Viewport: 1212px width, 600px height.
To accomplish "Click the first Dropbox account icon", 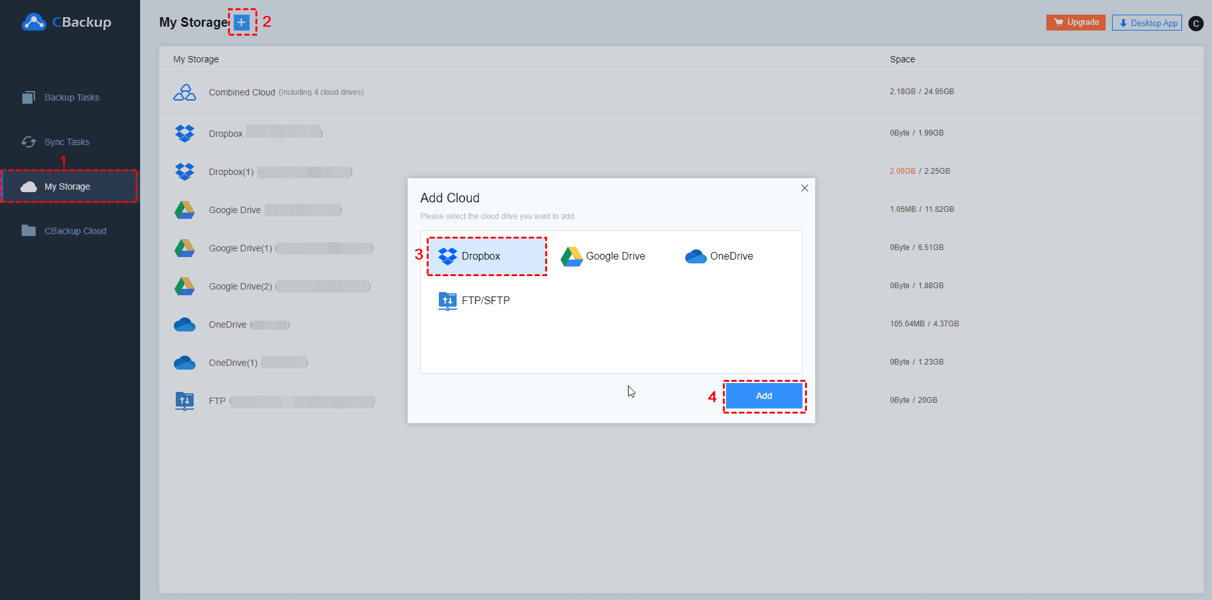I will (x=185, y=133).
